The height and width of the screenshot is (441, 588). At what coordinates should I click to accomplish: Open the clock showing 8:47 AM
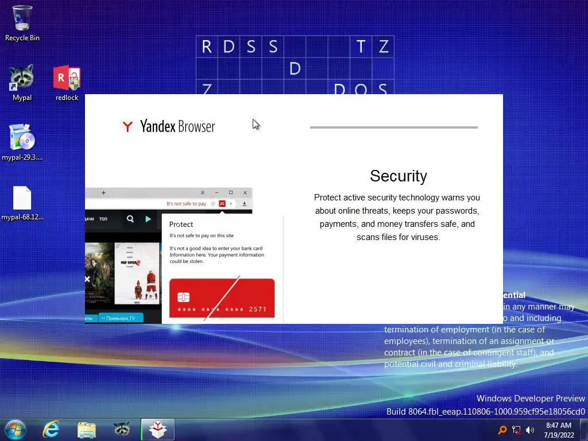(x=559, y=430)
